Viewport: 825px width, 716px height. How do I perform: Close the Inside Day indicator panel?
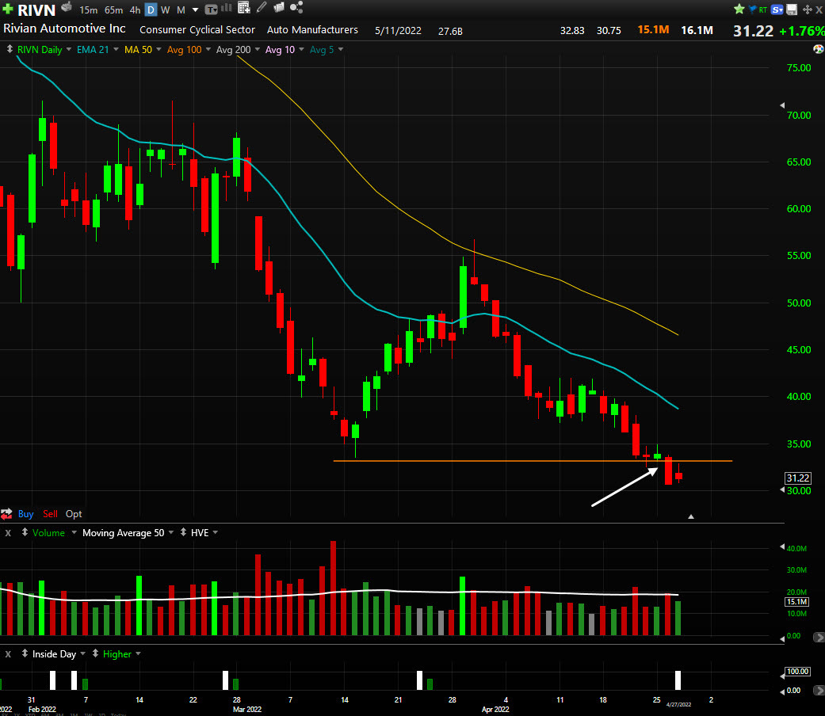pyautogui.click(x=8, y=654)
